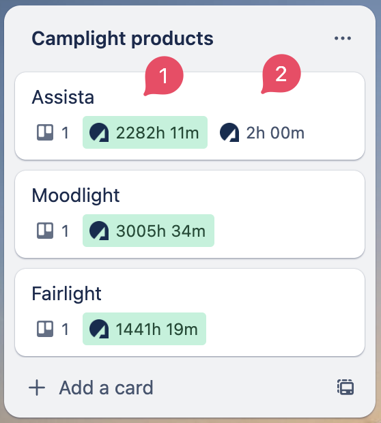Click create from template icon
Viewport: 381px width, 423px height.
click(345, 388)
